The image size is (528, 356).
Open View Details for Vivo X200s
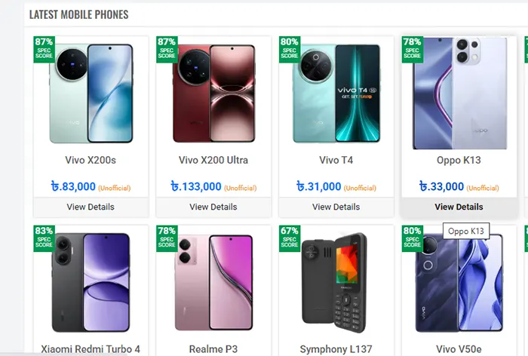point(91,207)
